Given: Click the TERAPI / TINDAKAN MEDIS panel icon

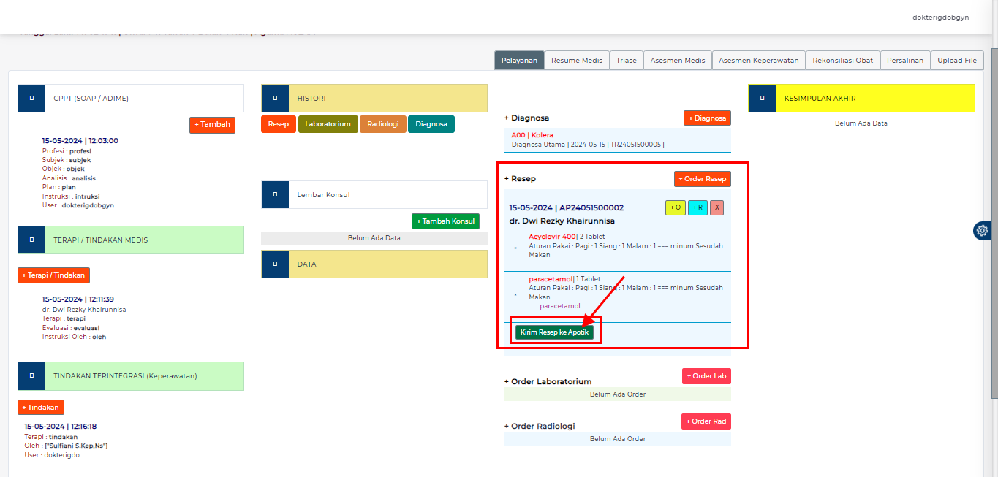Looking at the screenshot, I should pos(31,240).
